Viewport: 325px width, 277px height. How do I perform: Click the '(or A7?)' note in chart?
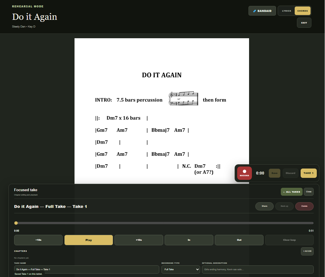[x=204, y=172]
